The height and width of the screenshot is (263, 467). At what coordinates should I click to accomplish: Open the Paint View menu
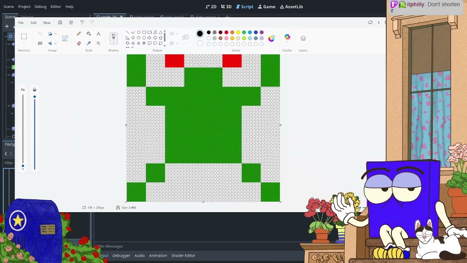47,23
